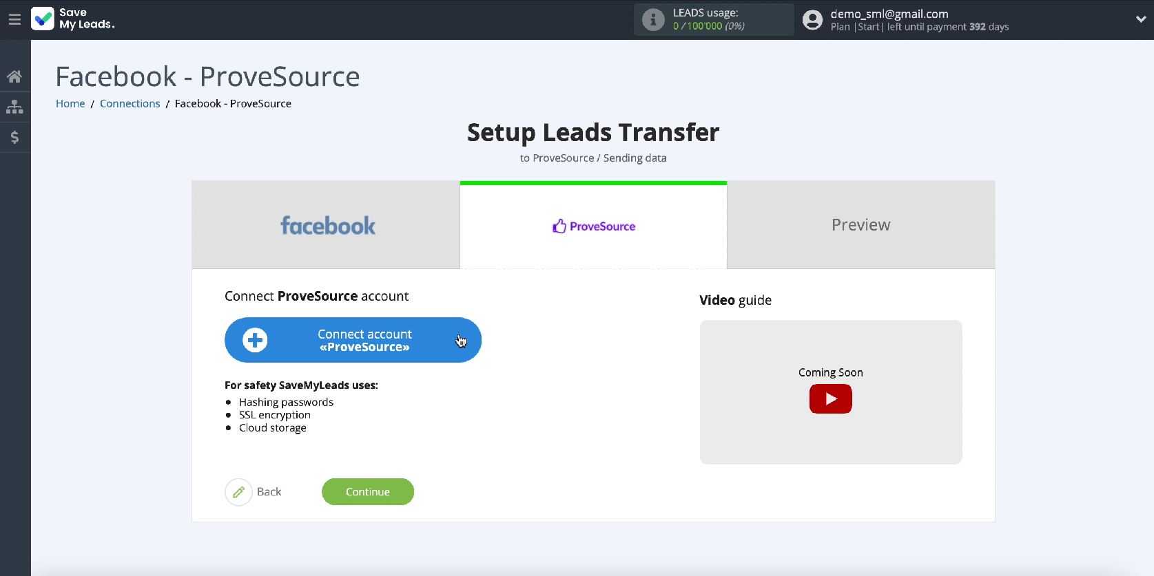Open the Home sidebar icon
1154x576 pixels.
pyautogui.click(x=14, y=76)
